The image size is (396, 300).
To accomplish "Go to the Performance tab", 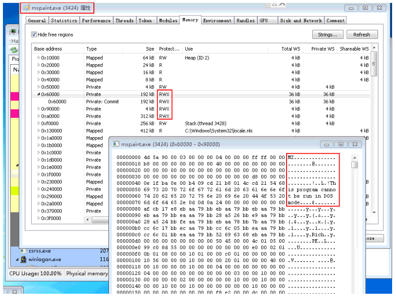I will tap(96, 21).
